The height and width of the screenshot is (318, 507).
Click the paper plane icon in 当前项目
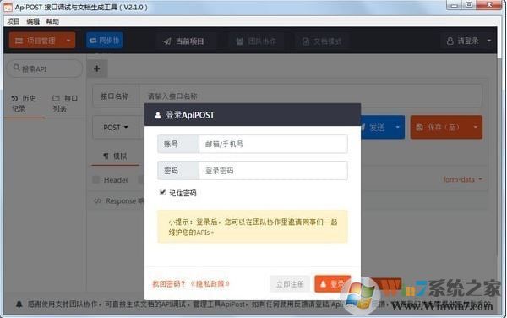pos(167,41)
